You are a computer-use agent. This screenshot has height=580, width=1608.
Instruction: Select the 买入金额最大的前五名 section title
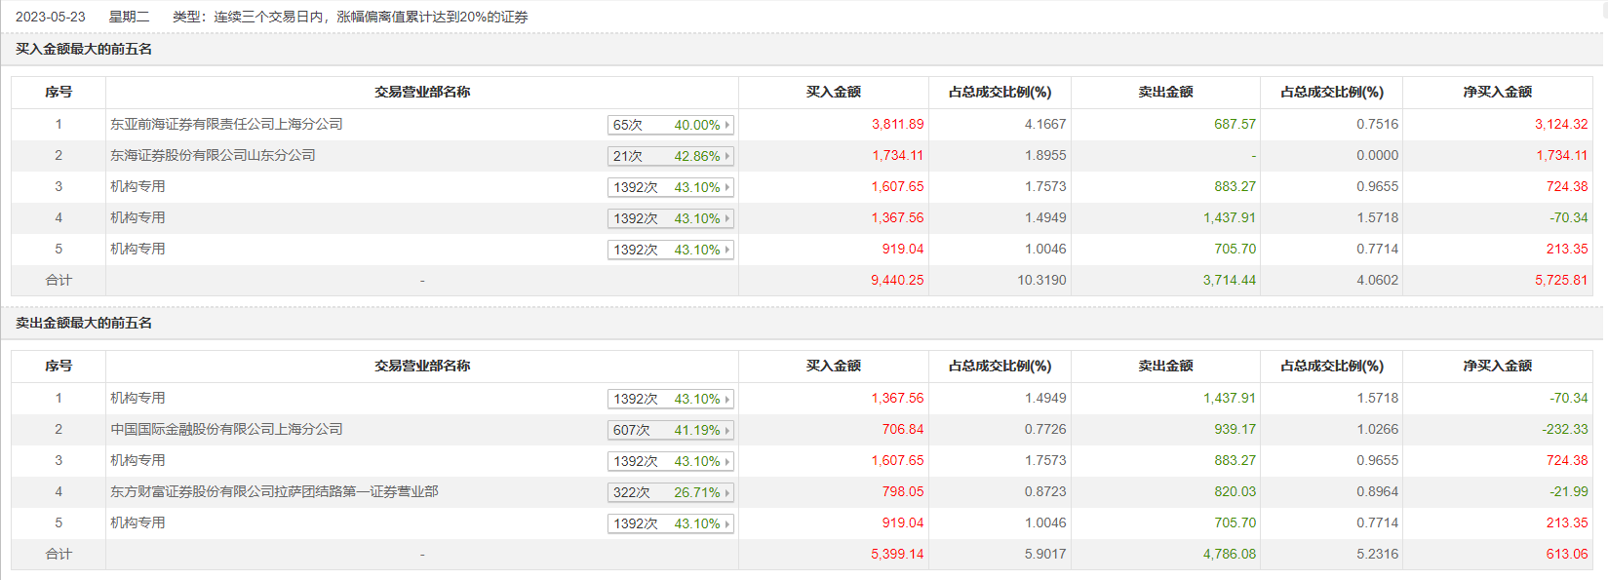pos(84,49)
